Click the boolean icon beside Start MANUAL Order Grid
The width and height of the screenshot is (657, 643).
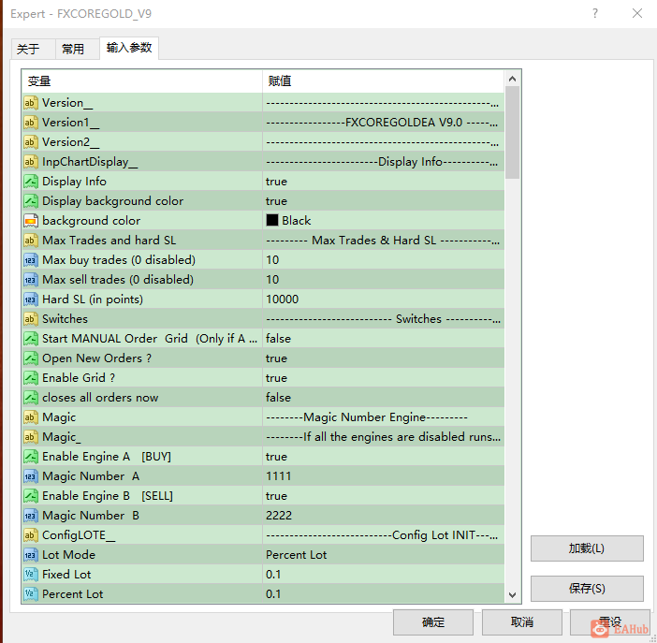31,339
